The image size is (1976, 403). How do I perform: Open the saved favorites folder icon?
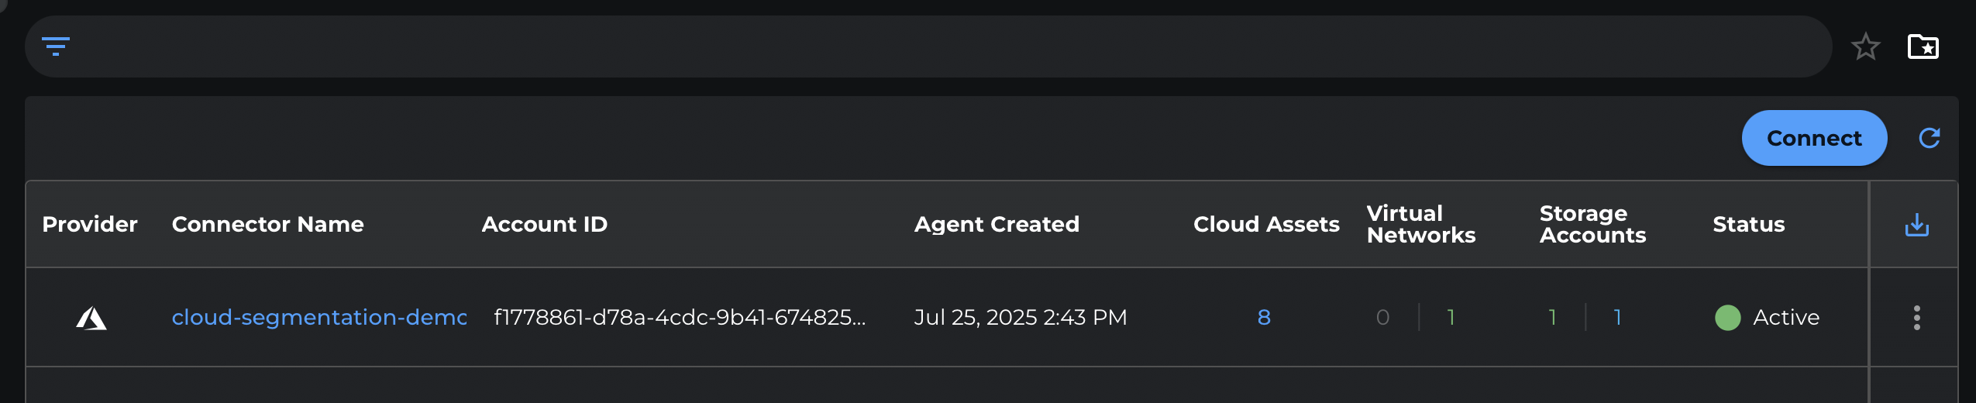pyautogui.click(x=1923, y=46)
